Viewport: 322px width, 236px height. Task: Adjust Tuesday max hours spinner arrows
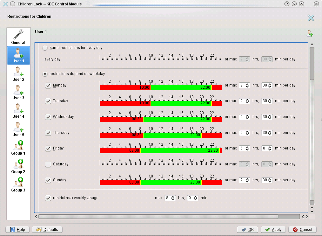tap(247, 101)
